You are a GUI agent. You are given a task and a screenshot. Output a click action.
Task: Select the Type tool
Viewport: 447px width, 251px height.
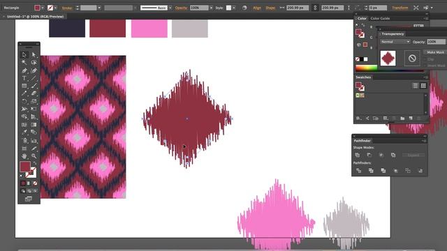[24, 78]
